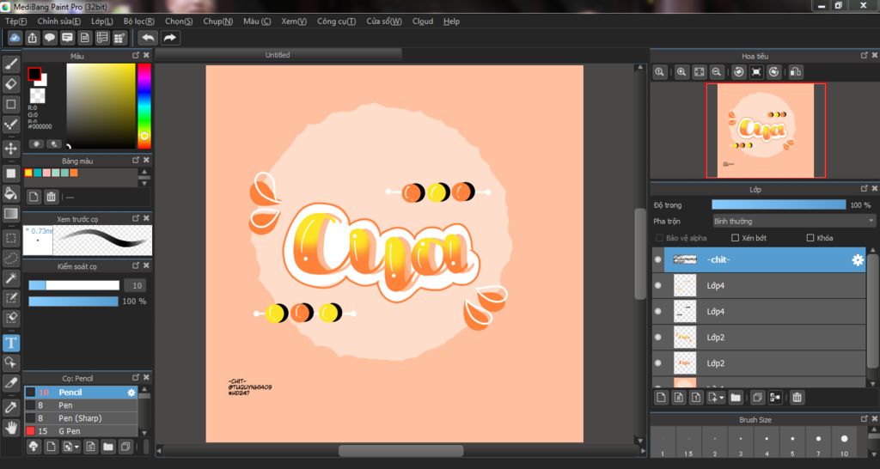880x469 pixels.
Task: Open the Bộ lọc(R) menu
Action: click(x=139, y=21)
